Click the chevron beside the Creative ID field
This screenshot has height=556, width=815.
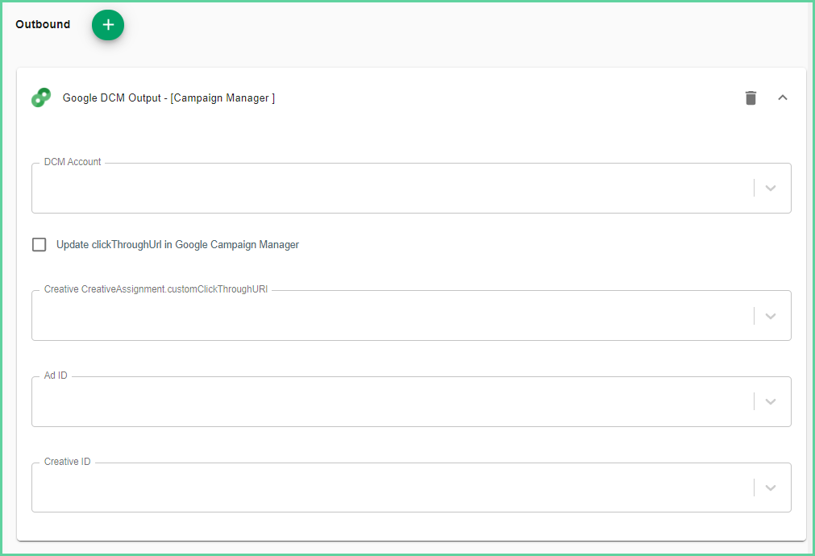[770, 488]
